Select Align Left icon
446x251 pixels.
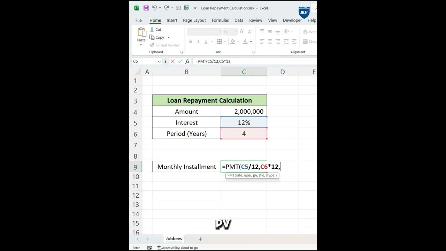(262, 41)
